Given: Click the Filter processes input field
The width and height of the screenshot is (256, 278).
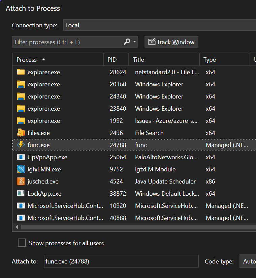Looking at the screenshot, I should pyautogui.click(x=67, y=42).
